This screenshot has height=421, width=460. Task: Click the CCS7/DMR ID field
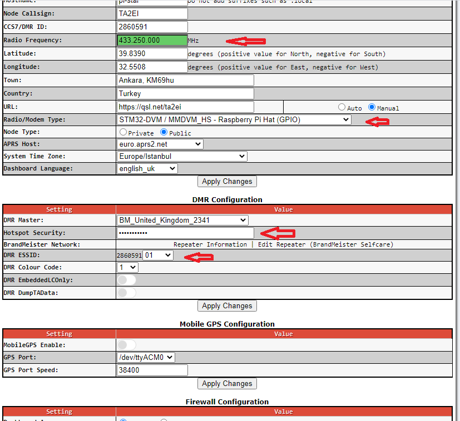pyautogui.click(x=152, y=27)
